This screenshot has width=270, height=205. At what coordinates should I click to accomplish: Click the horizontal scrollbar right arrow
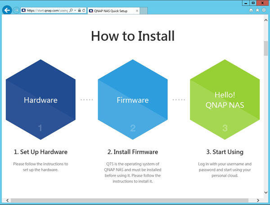point(258,201)
